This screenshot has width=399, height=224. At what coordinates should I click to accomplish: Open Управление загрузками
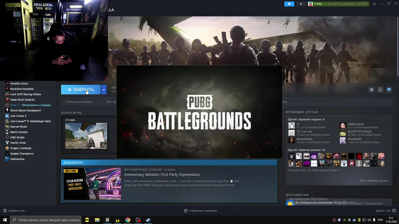tap(200, 211)
